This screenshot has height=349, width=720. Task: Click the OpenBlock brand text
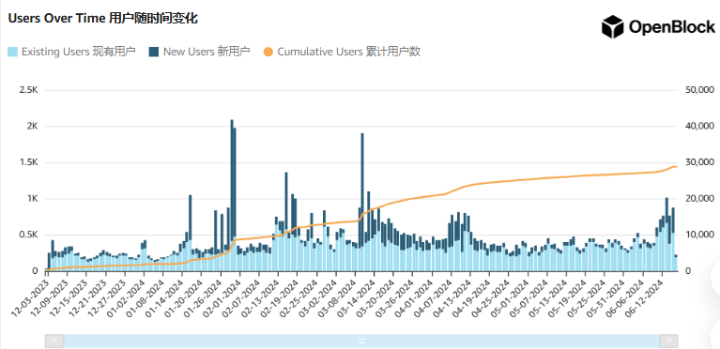(x=672, y=26)
